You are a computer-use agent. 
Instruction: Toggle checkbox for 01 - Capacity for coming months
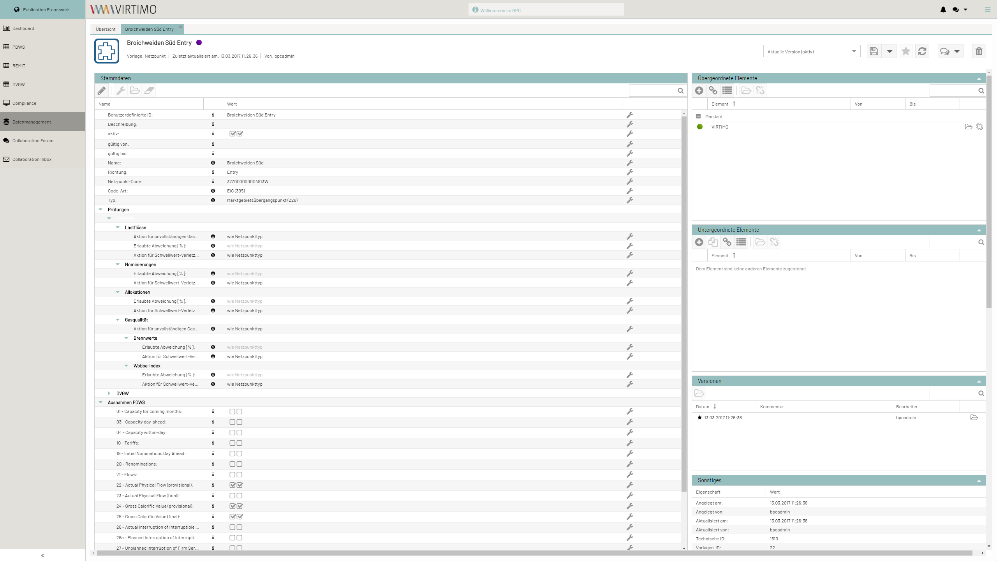[x=236, y=412]
